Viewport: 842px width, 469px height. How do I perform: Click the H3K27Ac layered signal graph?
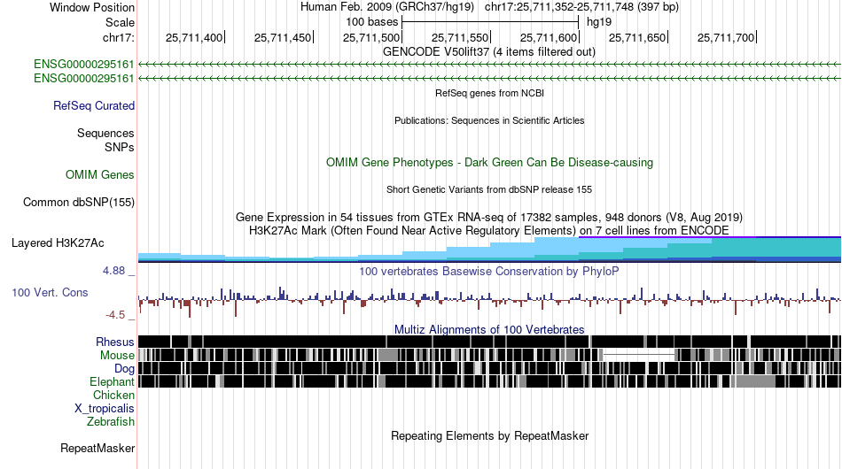[x=489, y=250]
